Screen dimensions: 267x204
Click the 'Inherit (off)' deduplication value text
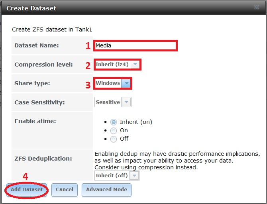(112, 176)
